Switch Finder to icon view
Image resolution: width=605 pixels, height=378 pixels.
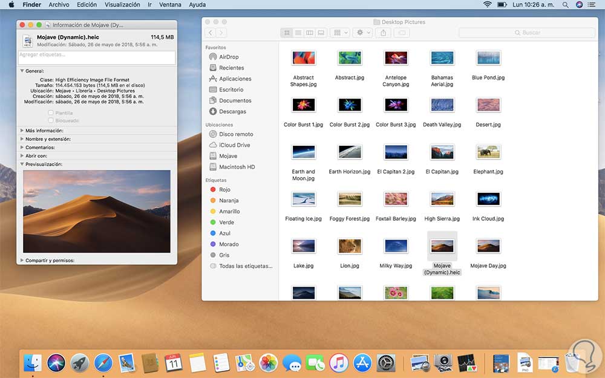(287, 33)
